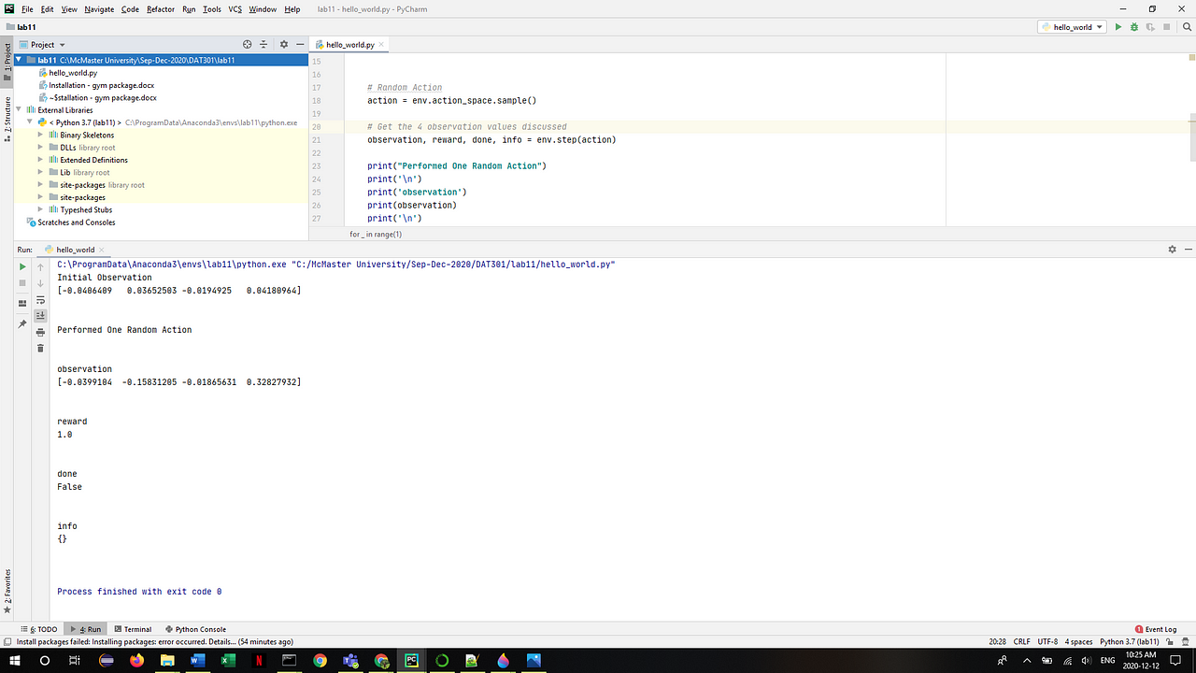
Task: Rerun hello_world from the Run panel gutter
Action: [x=23, y=266]
